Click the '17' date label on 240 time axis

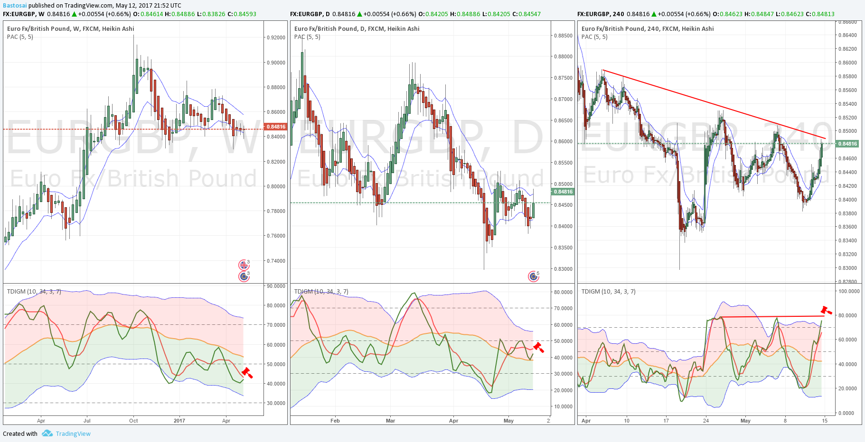coord(666,421)
